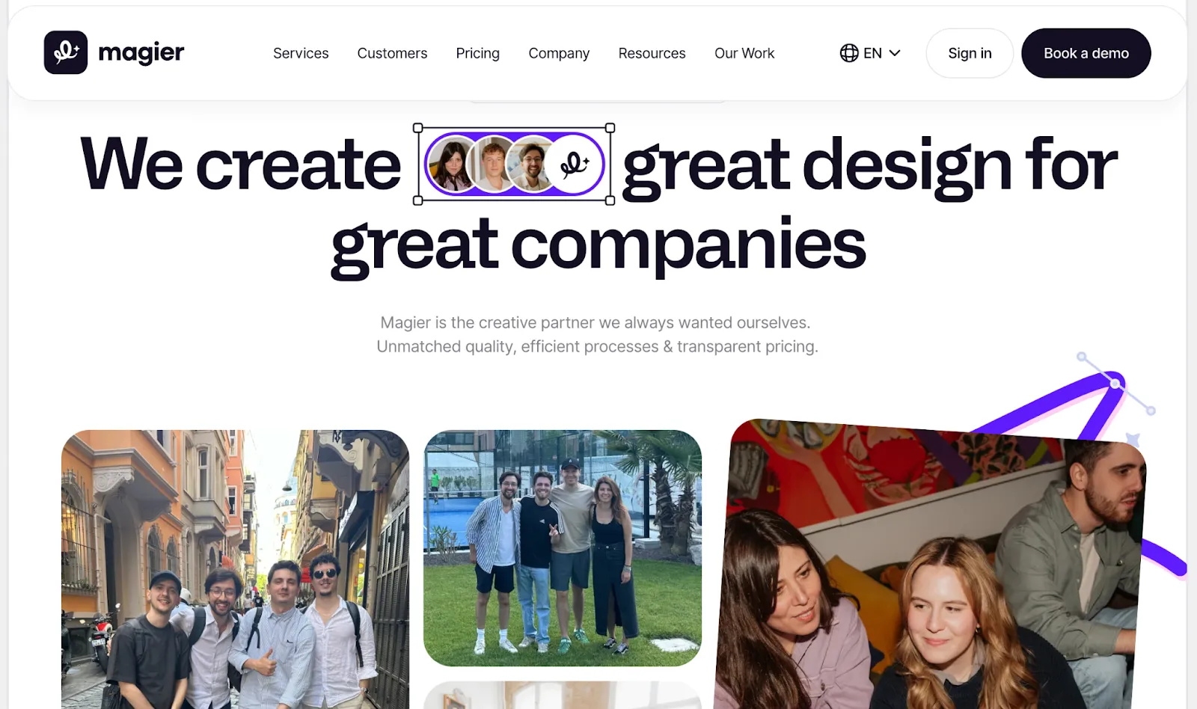1197x709 pixels.
Task: Click the Sign in button
Action: pyautogui.click(x=970, y=53)
